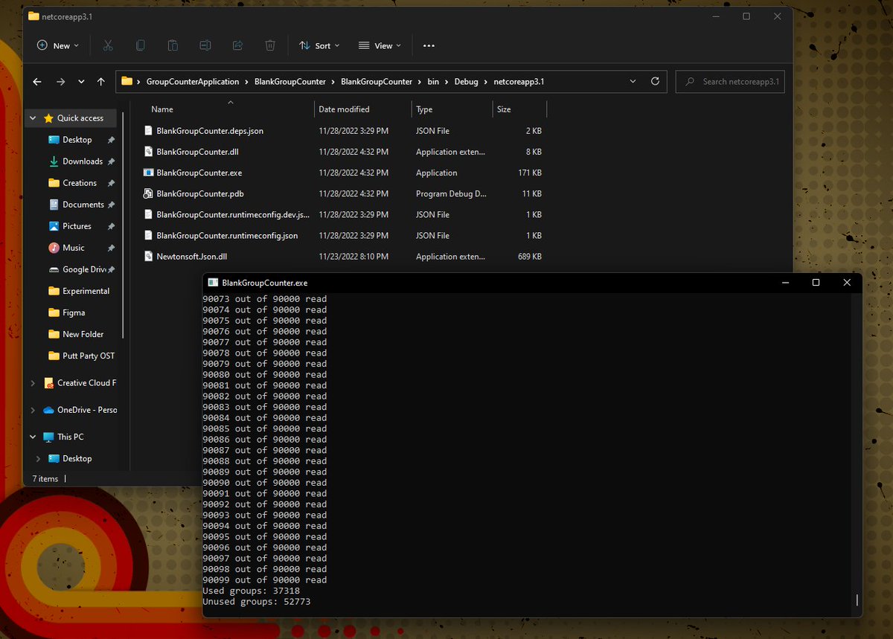Open the See more ellipsis menu

click(429, 45)
